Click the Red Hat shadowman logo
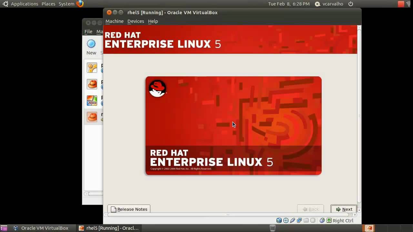The image size is (413, 232). 157,89
